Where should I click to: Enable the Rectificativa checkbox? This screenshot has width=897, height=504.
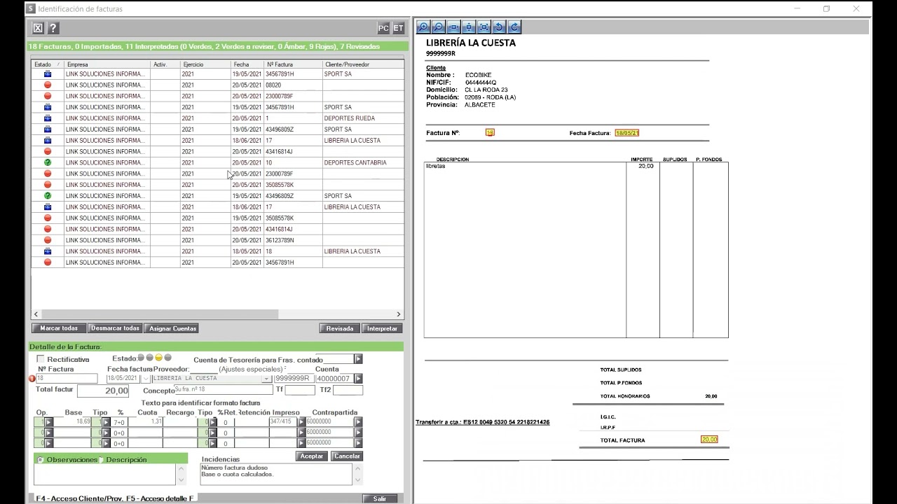click(x=41, y=359)
